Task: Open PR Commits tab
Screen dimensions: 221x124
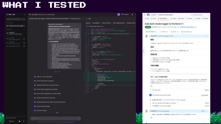Action: click(164, 32)
